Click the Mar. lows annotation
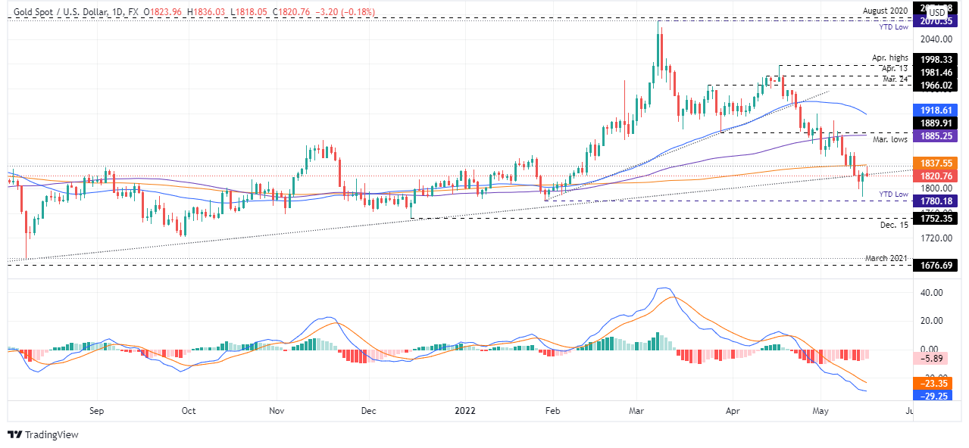969x448 pixels. pyautogui.click(x=889, y=140)
